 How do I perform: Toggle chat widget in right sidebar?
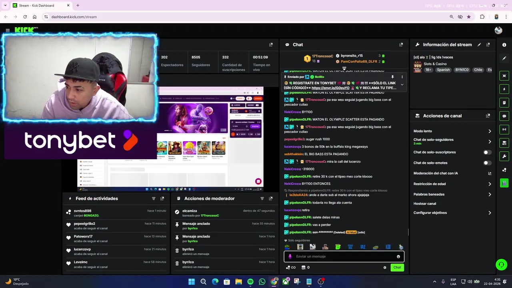pyautogui.click(x=504, y=116)
